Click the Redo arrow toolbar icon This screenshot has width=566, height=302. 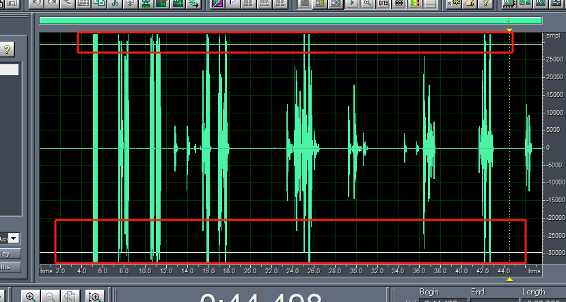(52, 3)
